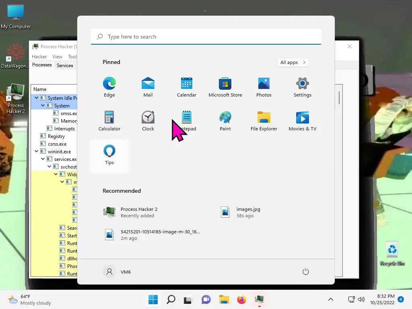Collapse the Widg process node
412x309 pixels.
pos(56,174)
